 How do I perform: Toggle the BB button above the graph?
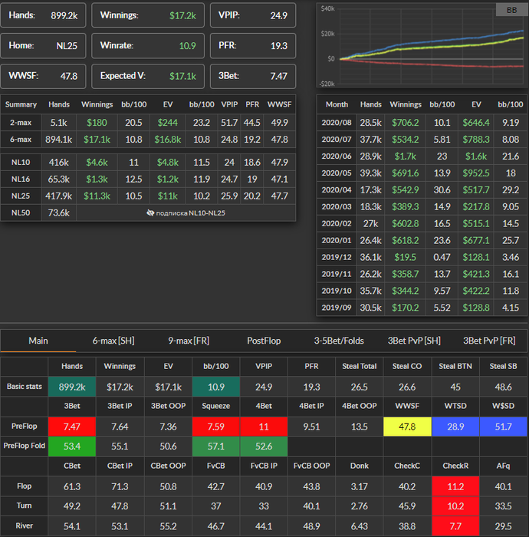tap(511, 10)
